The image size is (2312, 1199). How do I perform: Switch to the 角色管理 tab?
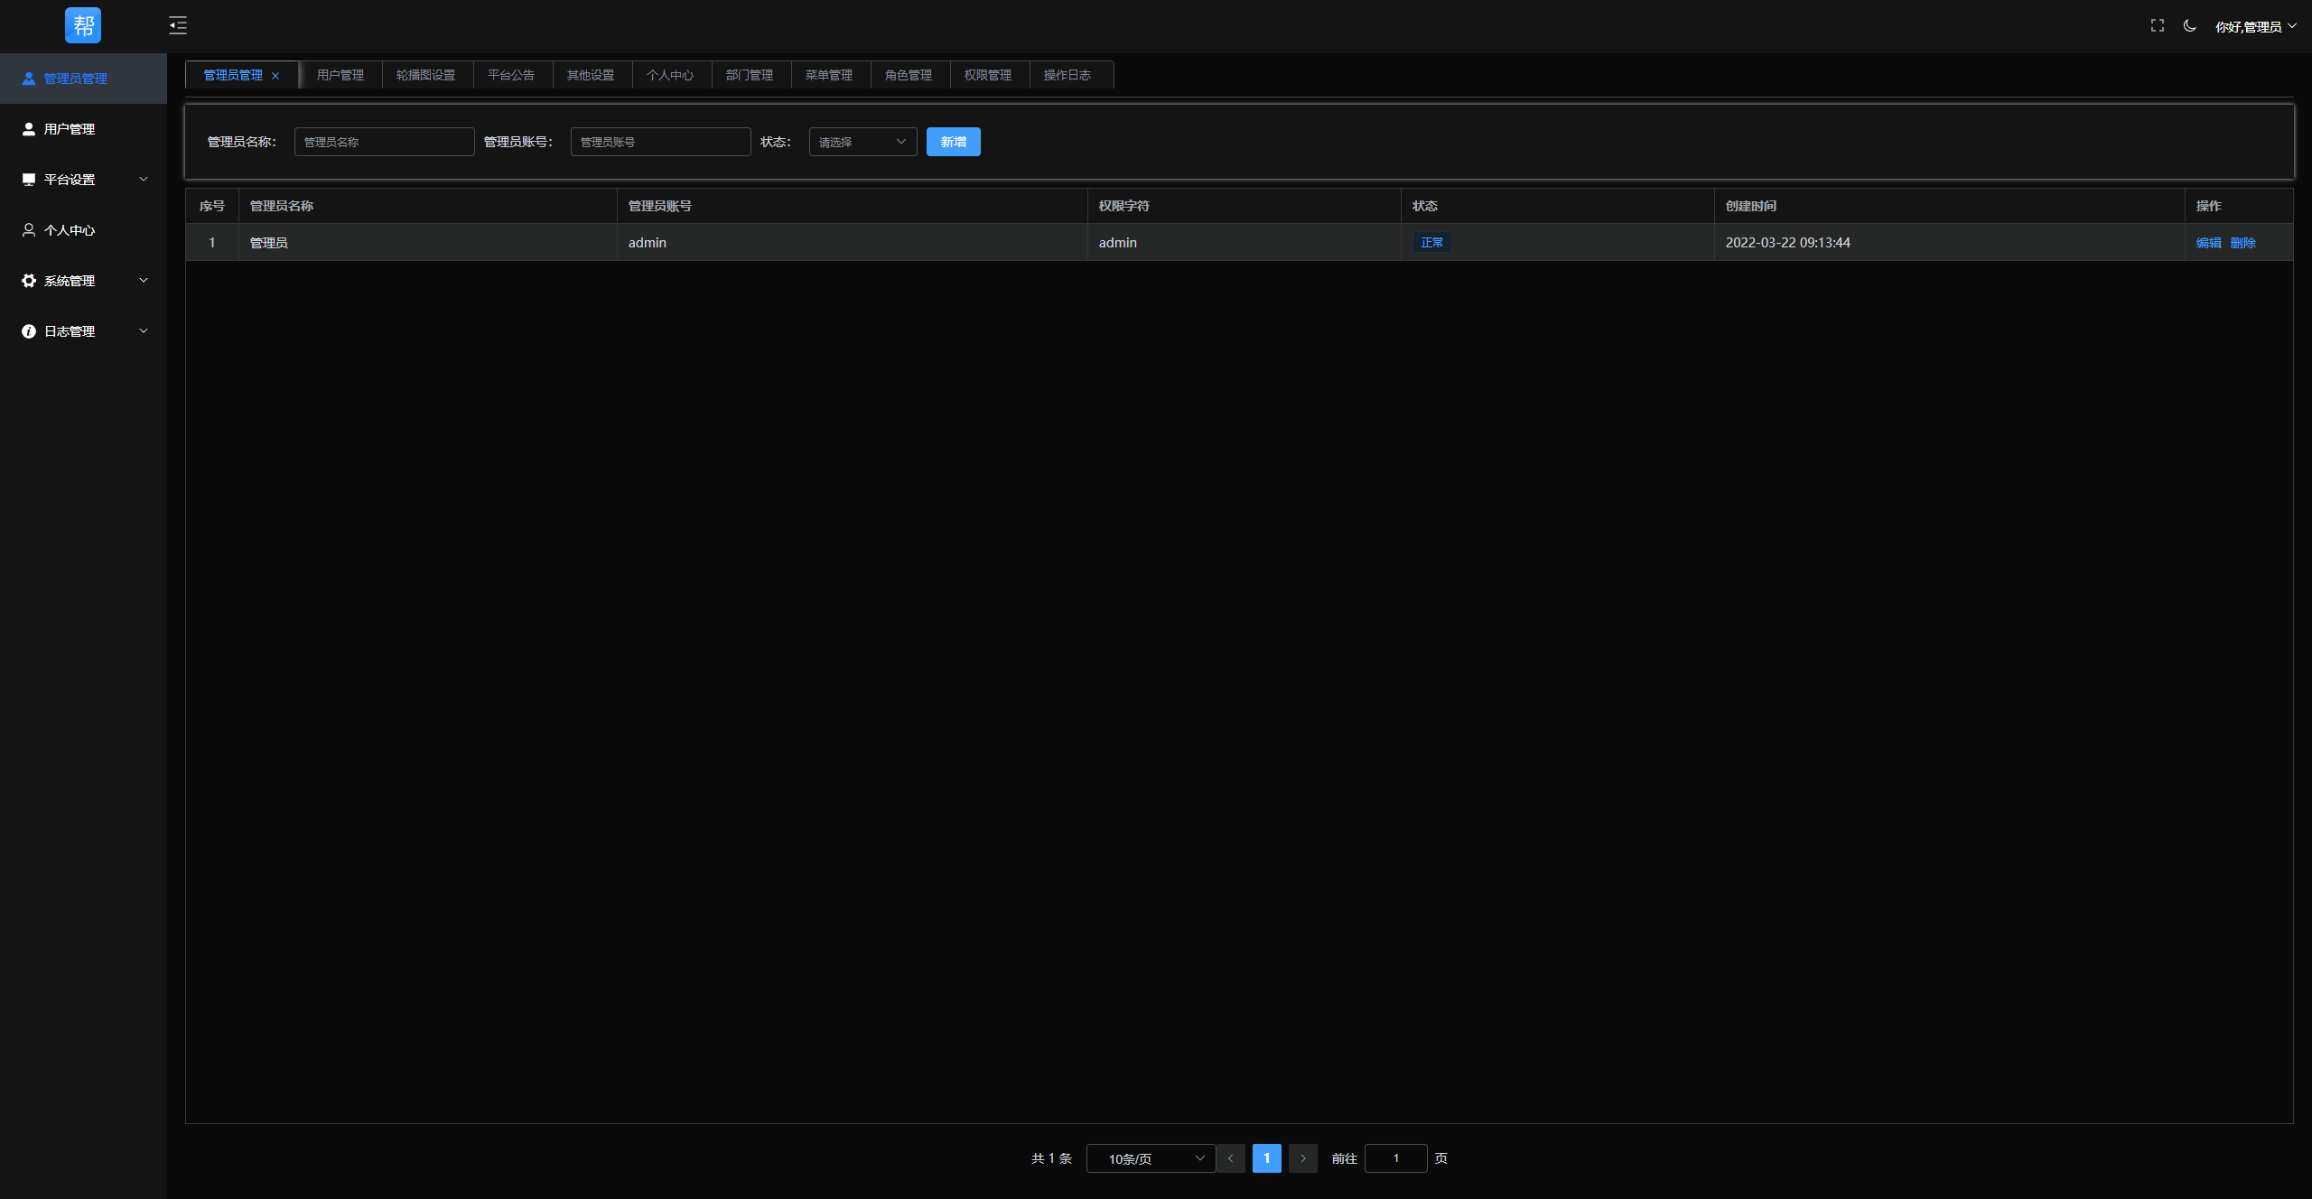(x=908, y=75)
